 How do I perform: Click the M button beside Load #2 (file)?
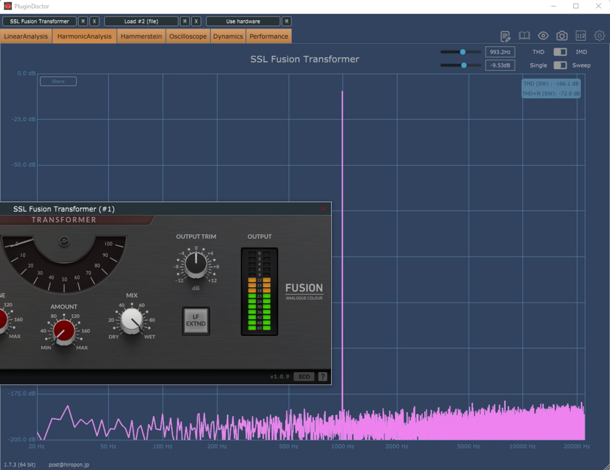[x=185, y=21]
